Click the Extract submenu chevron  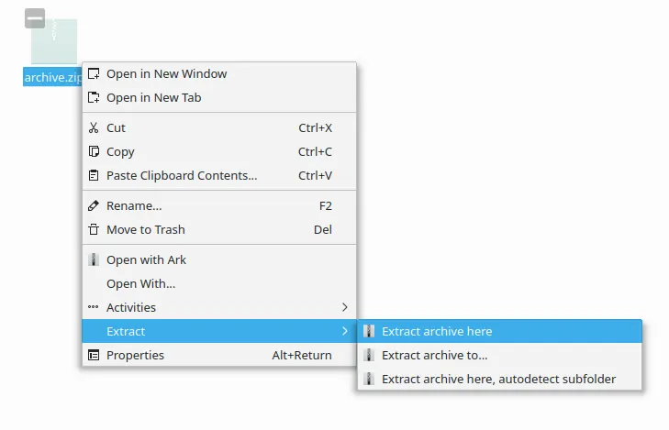pyautogui.click(x=345, y=331)
